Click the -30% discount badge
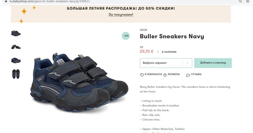Screen dimensions: 253x133 click(126, 36)
